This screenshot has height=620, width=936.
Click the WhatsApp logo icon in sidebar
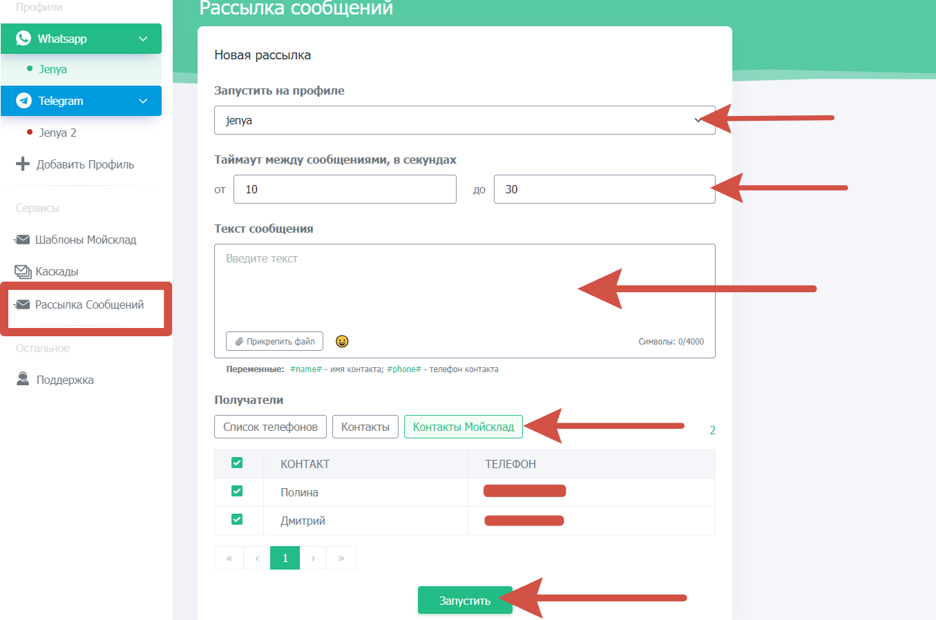[x=23, y=39]
